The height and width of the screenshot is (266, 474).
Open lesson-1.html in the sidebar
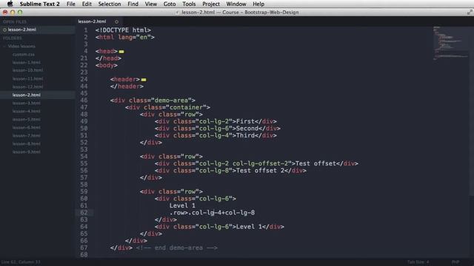(27, 62)
